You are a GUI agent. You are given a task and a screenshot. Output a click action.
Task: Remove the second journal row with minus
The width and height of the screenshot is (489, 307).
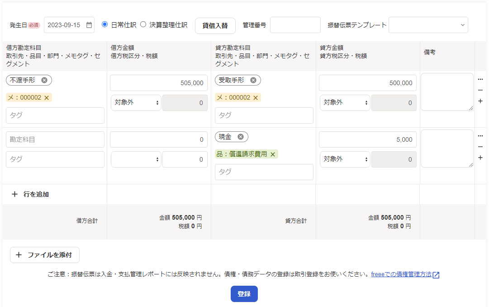coord(480,147)
